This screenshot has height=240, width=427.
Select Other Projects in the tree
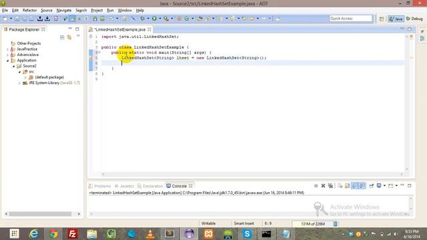pos(29,43)
